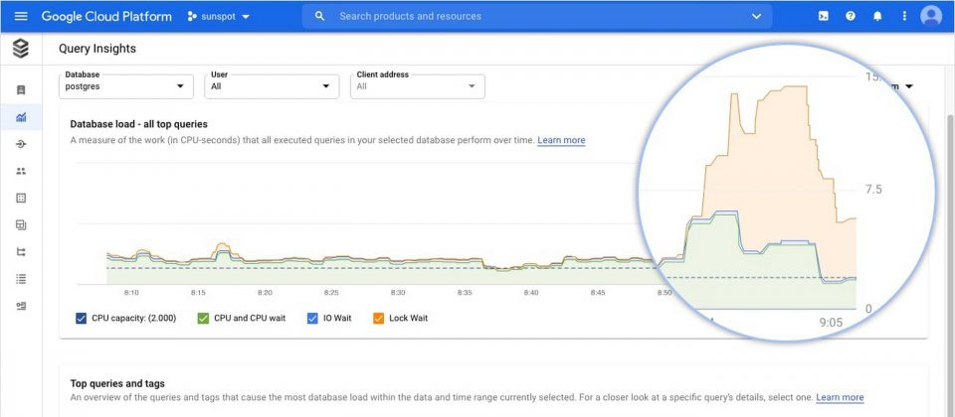Open the Overview page icon in sidebar
Screen dimensions: 955x417
click(x=21, y=90)
